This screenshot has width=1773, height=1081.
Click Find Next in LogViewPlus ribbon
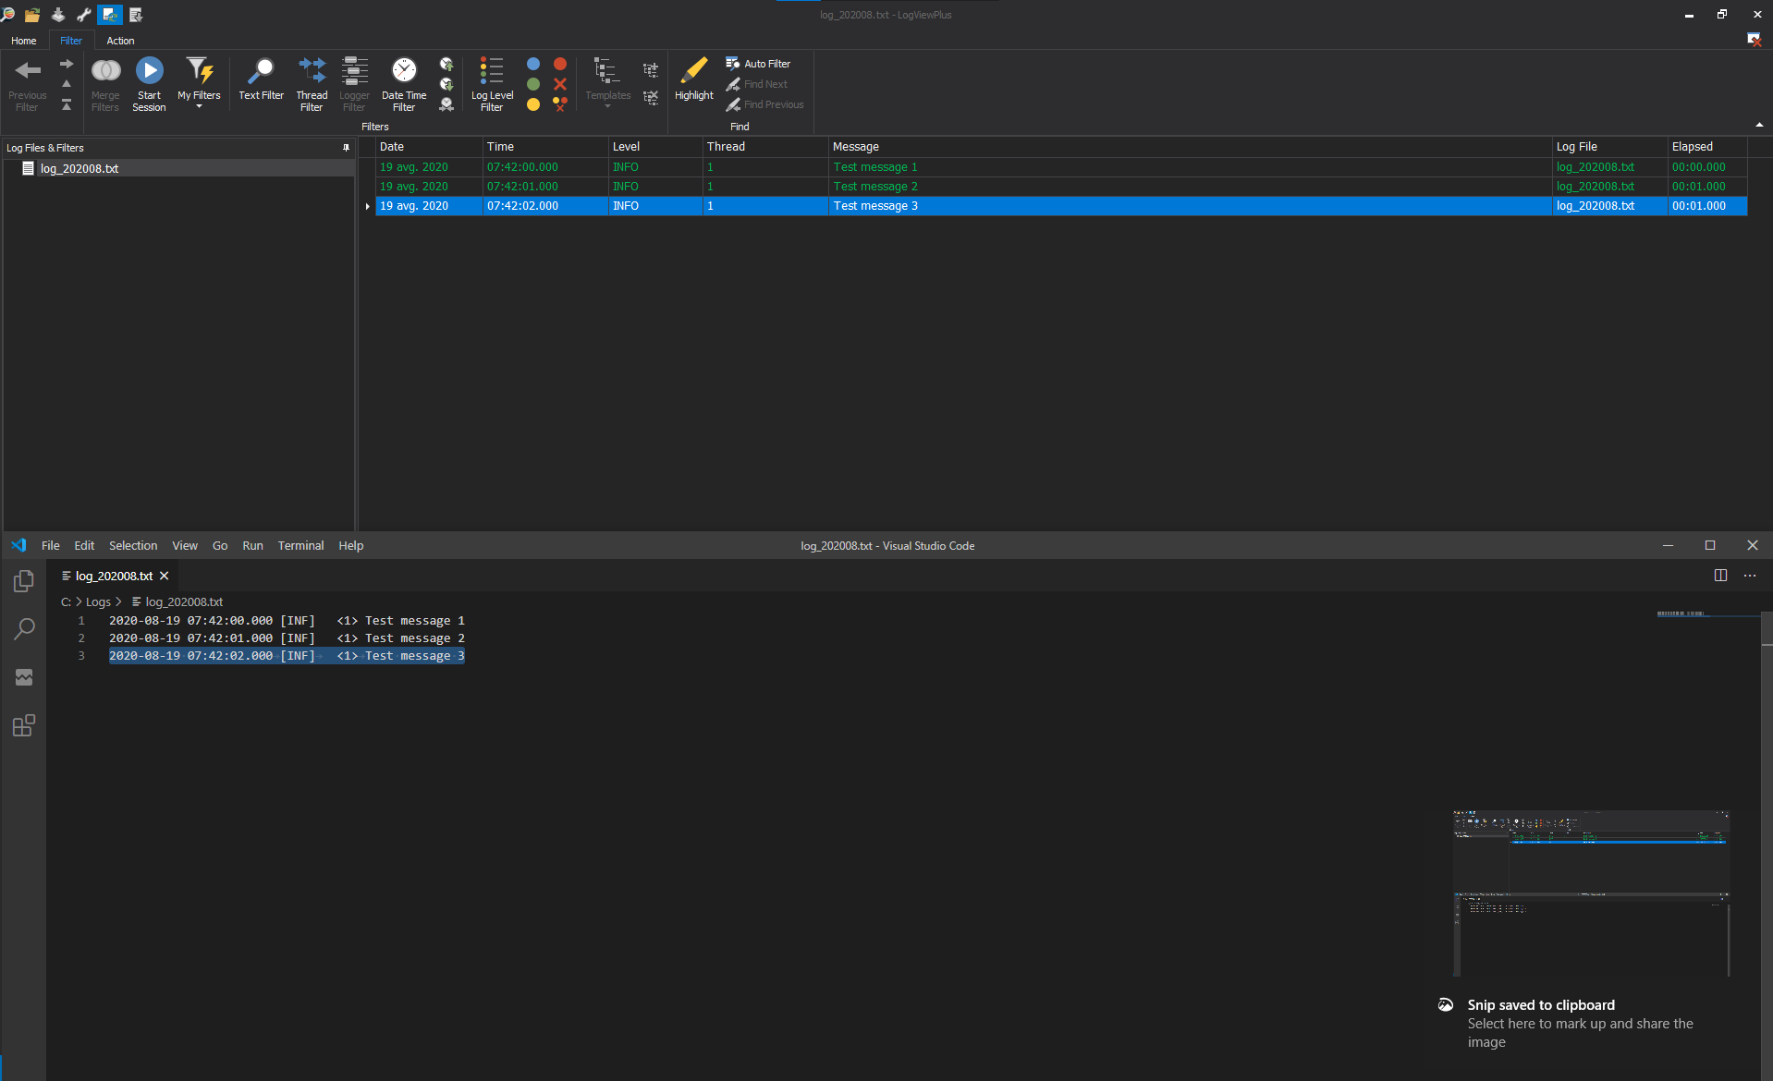(756, 84)
